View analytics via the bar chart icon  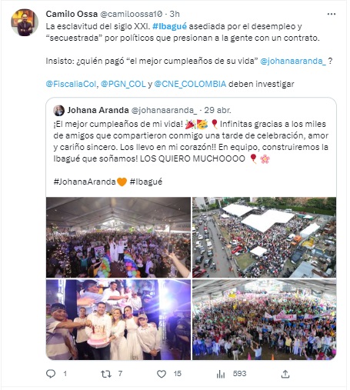coord(221,374)
